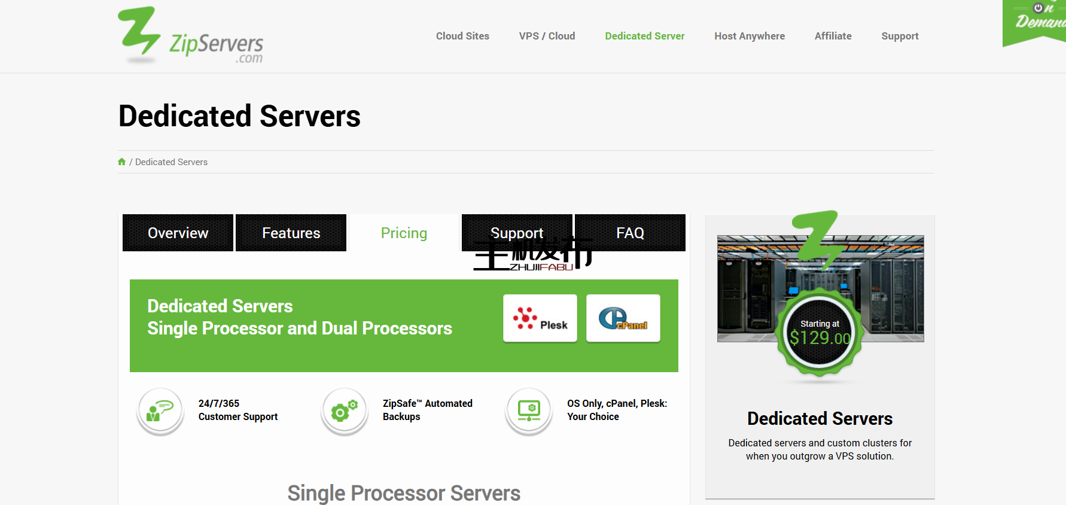1066x505 pixels.
Task: Click Support in the top navigation
Action: click(900, 36)
